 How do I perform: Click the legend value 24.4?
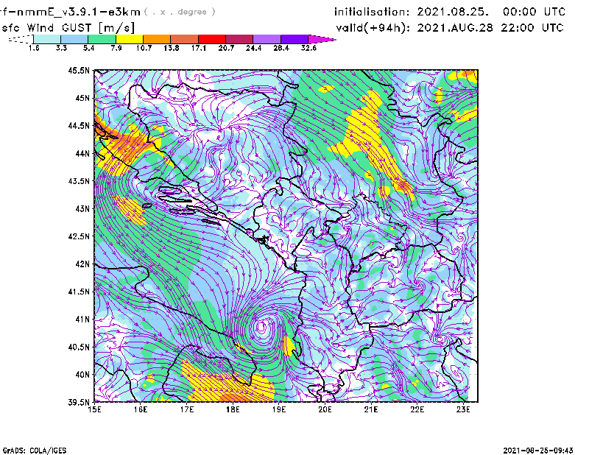(x=253, y=48)
